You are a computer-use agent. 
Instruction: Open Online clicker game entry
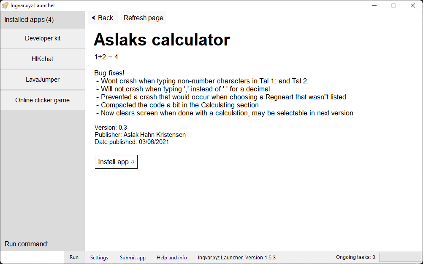click(43, 100)
